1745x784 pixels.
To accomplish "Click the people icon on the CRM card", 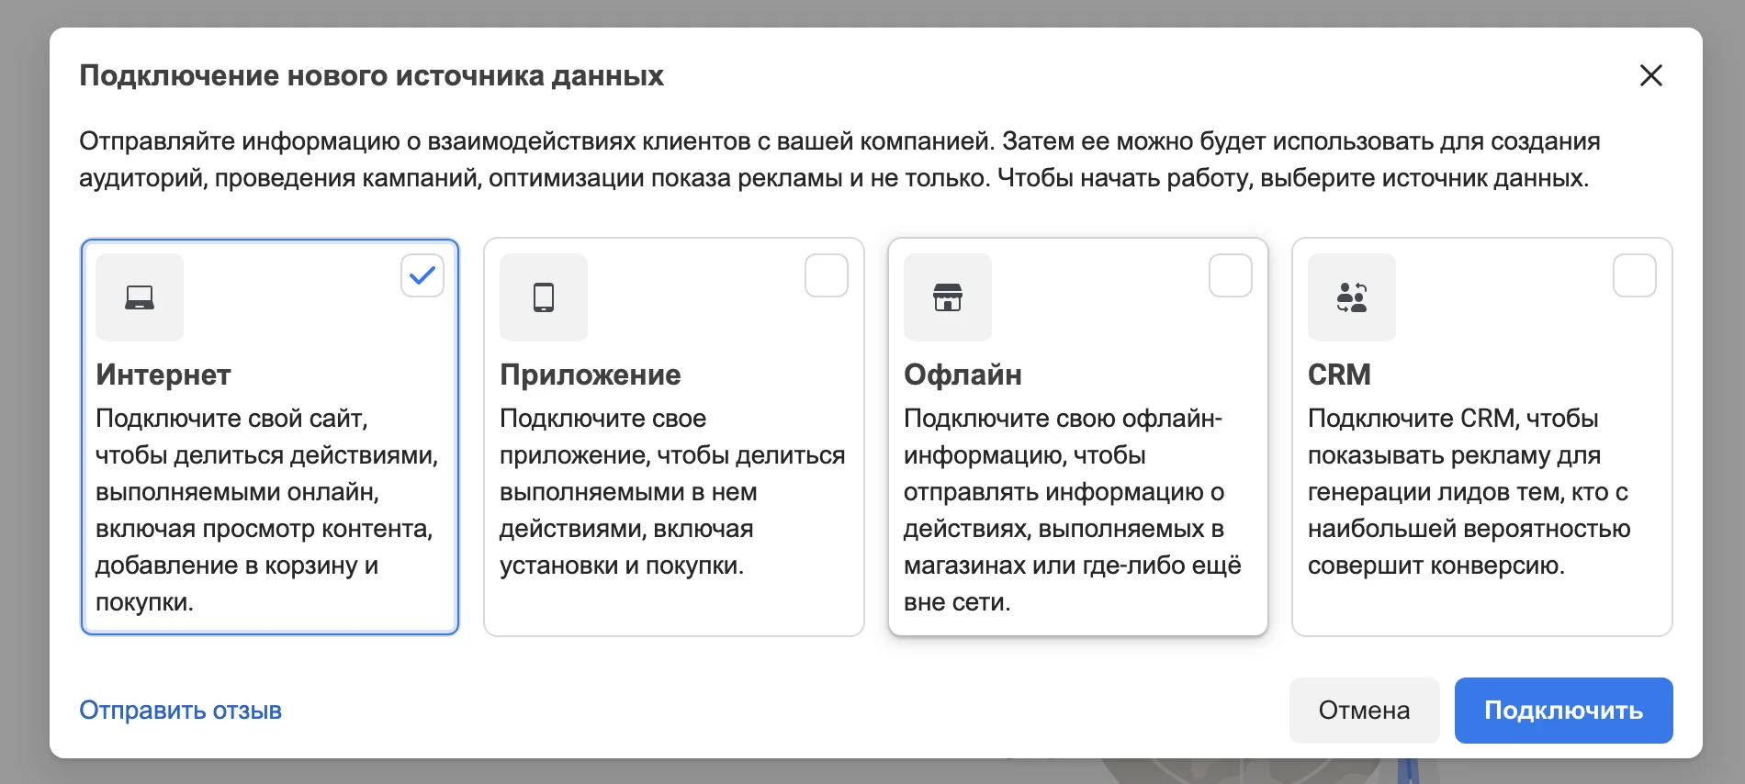I will coord(1352,297).
